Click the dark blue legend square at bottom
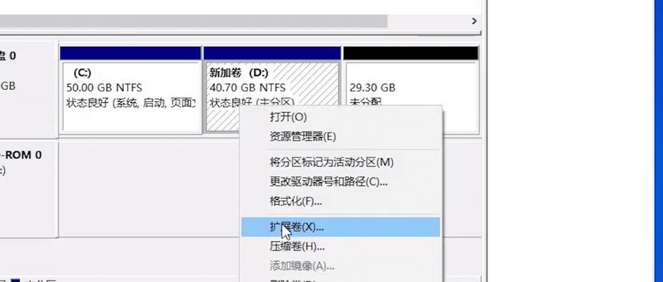 [x=16, y=281]
